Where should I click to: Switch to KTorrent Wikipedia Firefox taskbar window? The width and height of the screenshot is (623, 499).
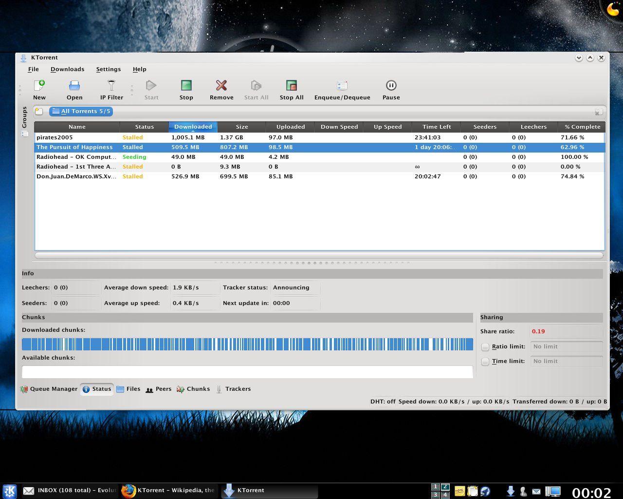(168, 491)
